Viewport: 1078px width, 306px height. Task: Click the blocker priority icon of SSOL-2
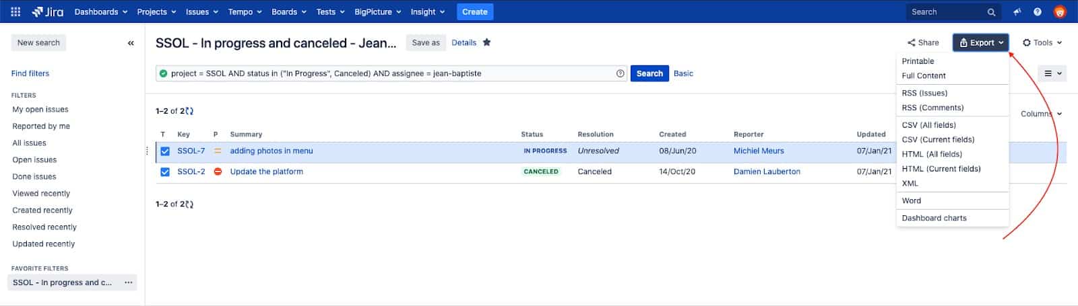tap(218, 171)
